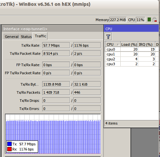Select the cpu3 row
Screen dimensions: 160x157
tap(132, 64)
